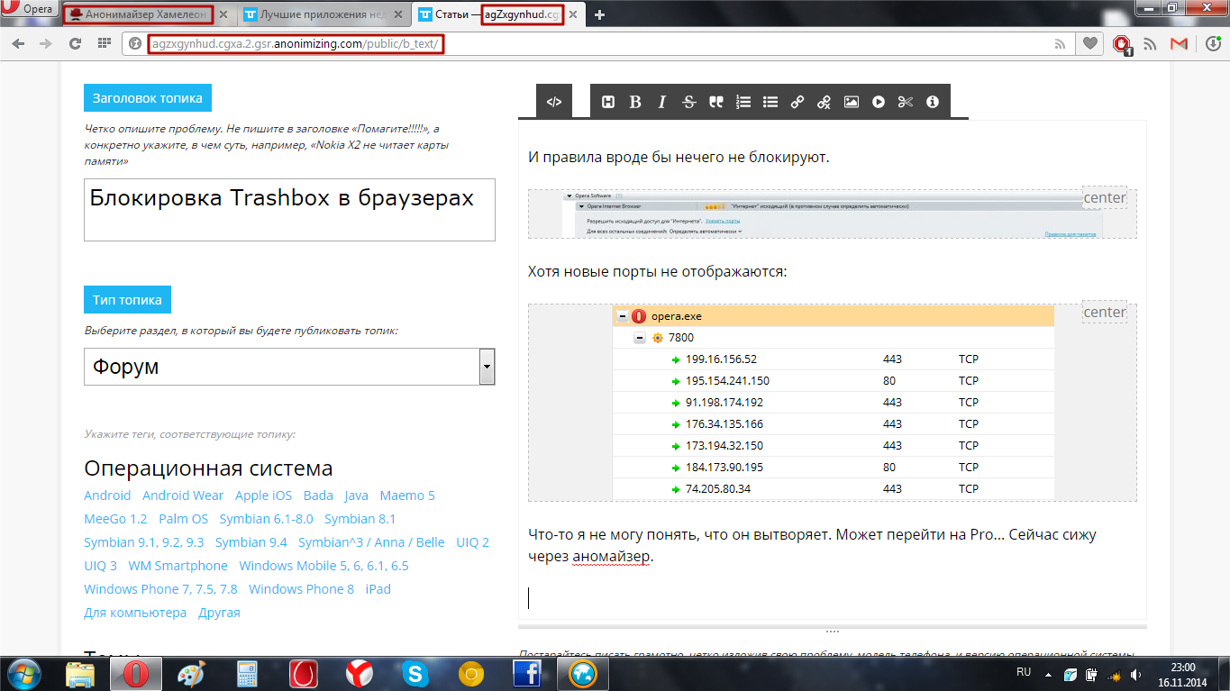Viewport: 1230px width, 691px height.
Task: Close the Анонимайзер Хамелеон tab
Action: [x=223, y=14]
